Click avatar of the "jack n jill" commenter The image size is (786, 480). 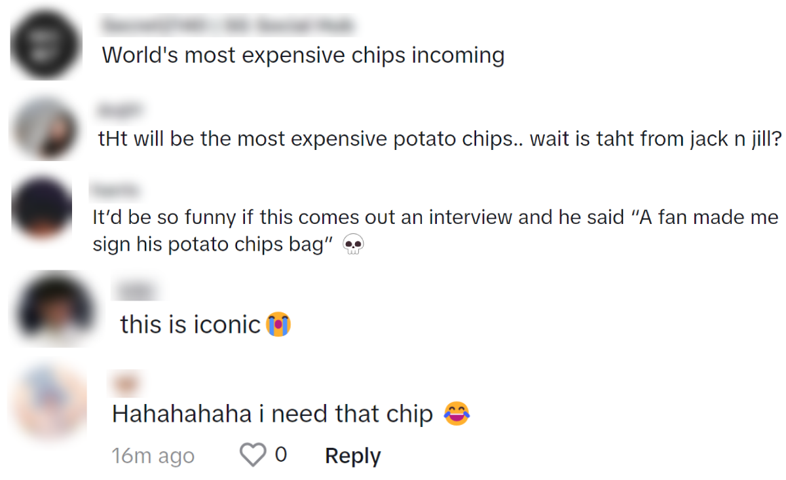point(45,128)
